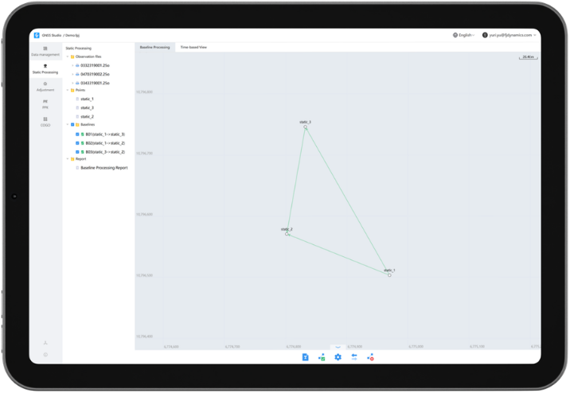Viewport: 570px width, 393px height.
Task: Click the settings gear in bottom toolbar
Action: point(338,357)
